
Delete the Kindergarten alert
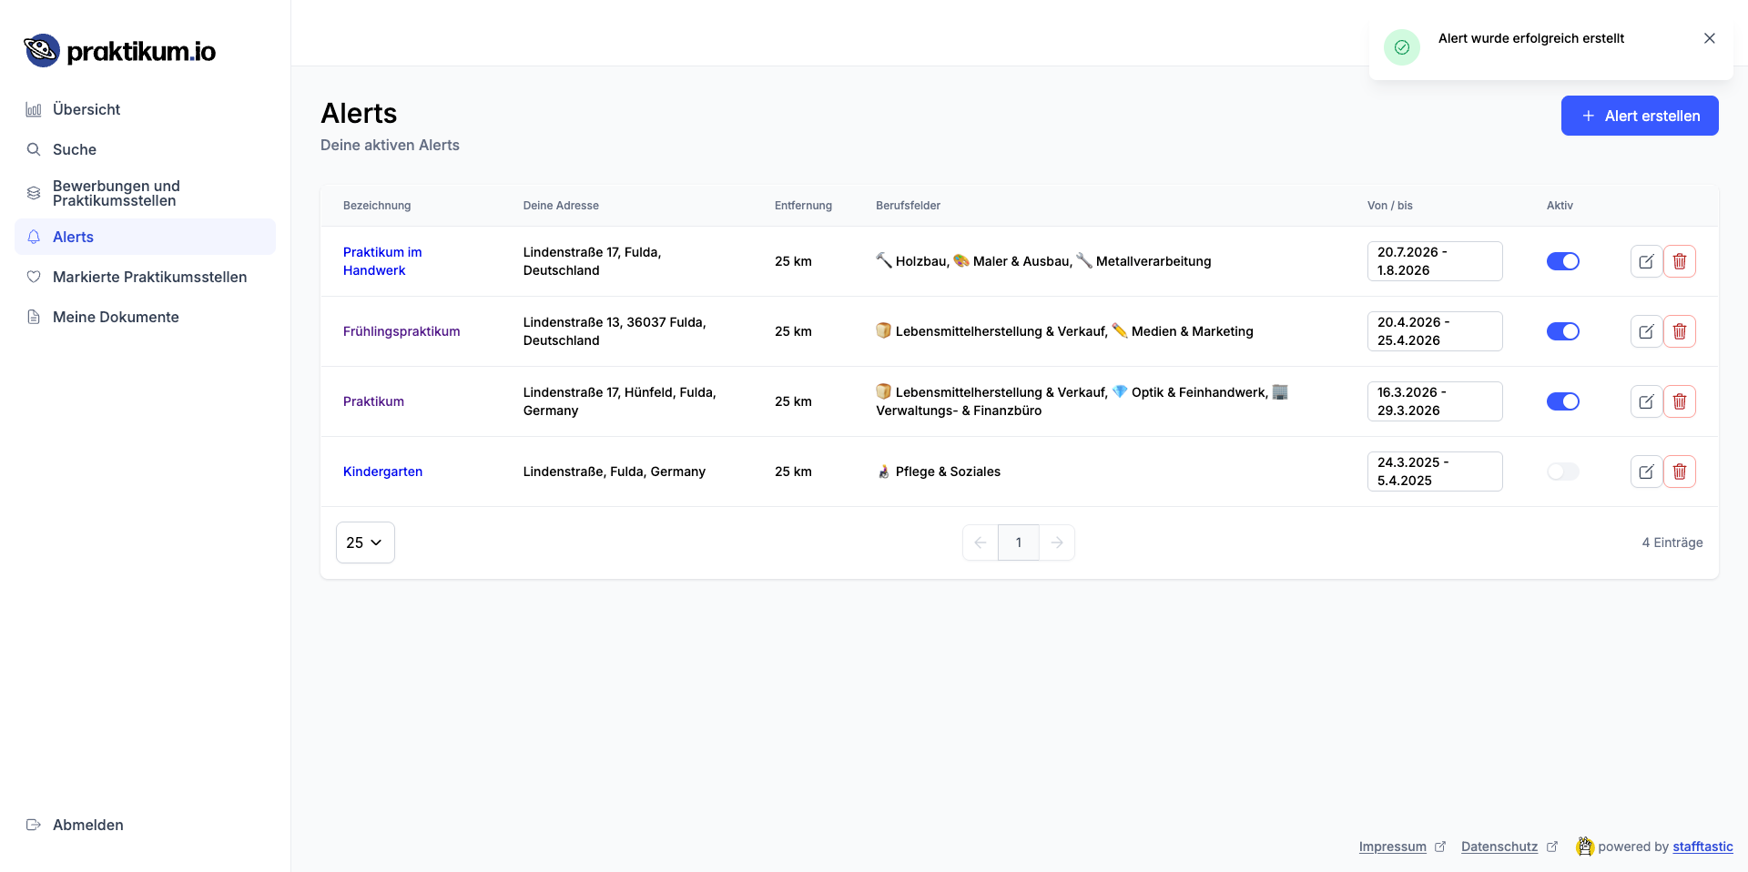(x=1679, y=471)
